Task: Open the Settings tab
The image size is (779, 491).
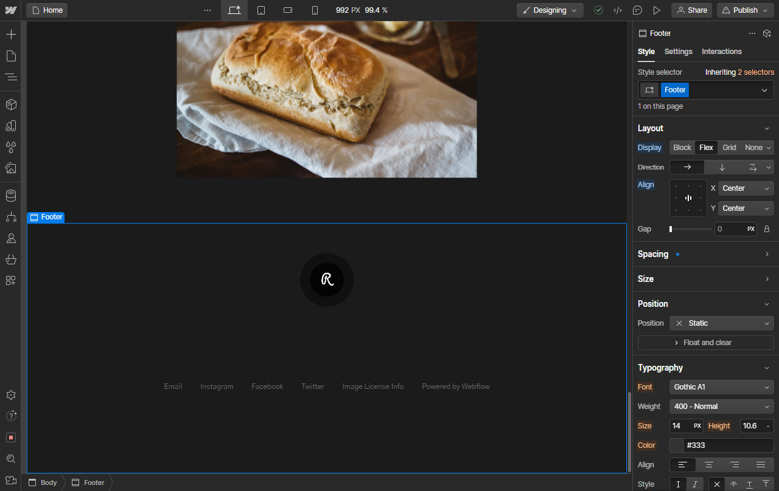Action: [678, 52]
